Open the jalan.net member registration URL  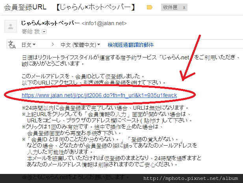[x=99, y=95]
